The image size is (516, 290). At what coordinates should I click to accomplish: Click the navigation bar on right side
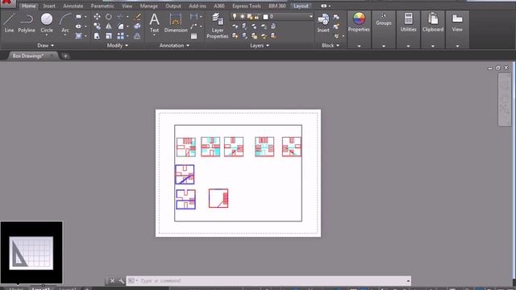click(x=504, y=99)
